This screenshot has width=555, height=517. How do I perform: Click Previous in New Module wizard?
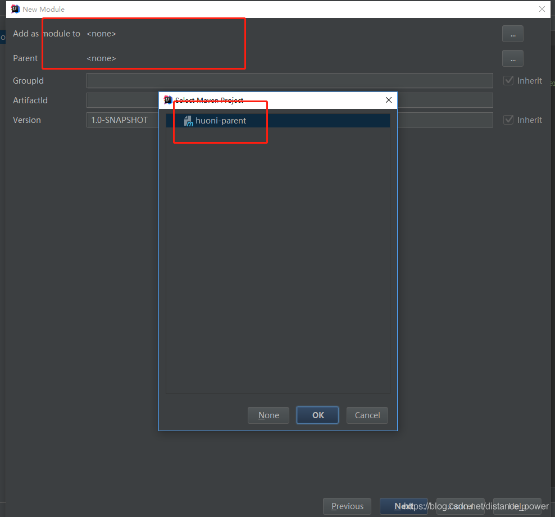pyautogui.click(x=347, y=506)
